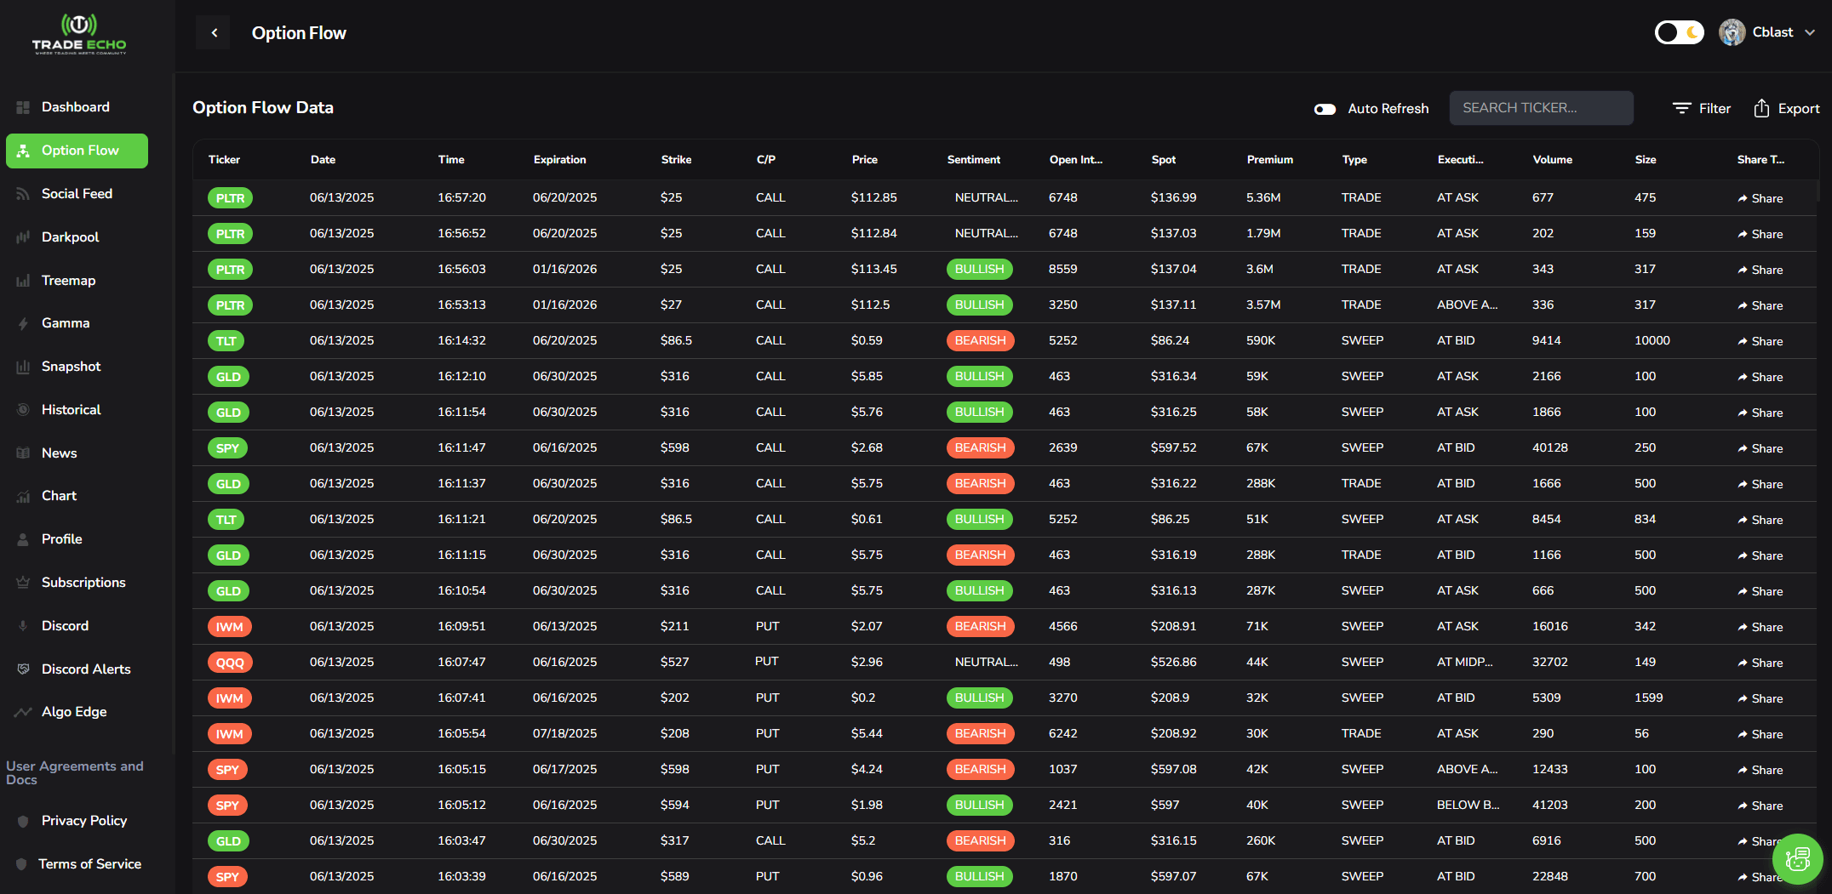Click the Social Feed RSS icon
Screen dimensions: 1832x894
[x=23, y=194]
